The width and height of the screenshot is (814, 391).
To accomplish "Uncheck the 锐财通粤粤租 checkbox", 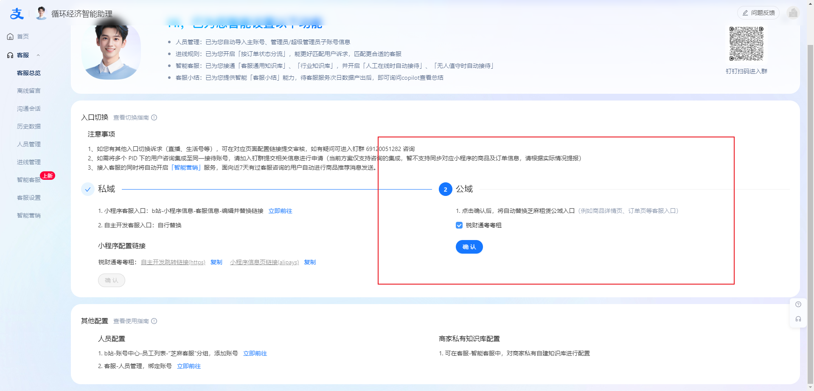I will (459, 226).
